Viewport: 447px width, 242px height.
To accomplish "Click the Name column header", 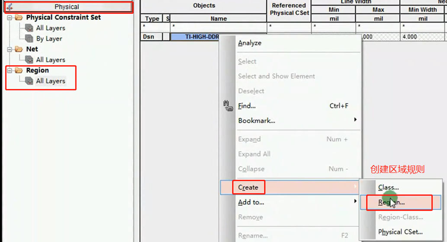I will pos(219,19).
